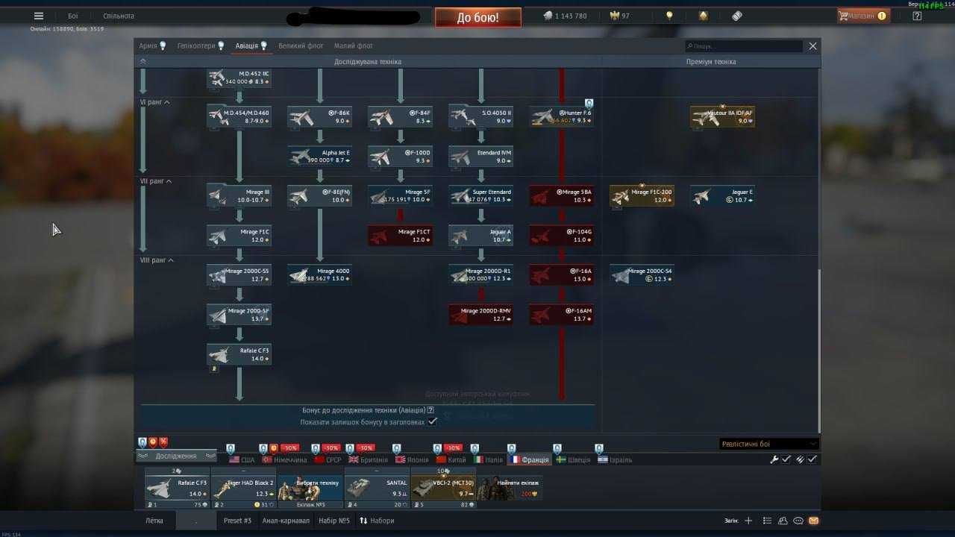Click the blue shield icon above Дослідження
Screen dimensions: 955x537
[143, 442]
